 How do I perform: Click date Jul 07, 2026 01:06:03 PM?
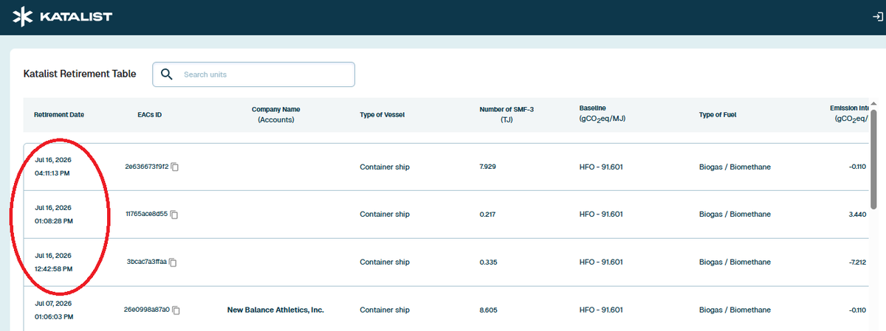pos(54,310)
